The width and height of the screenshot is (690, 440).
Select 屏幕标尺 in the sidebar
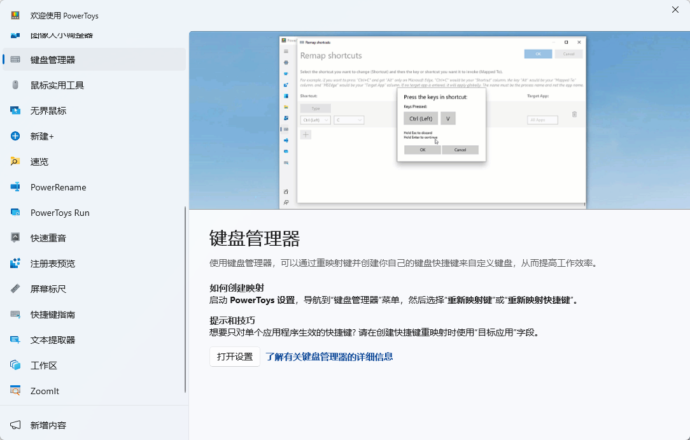point(94,288)
